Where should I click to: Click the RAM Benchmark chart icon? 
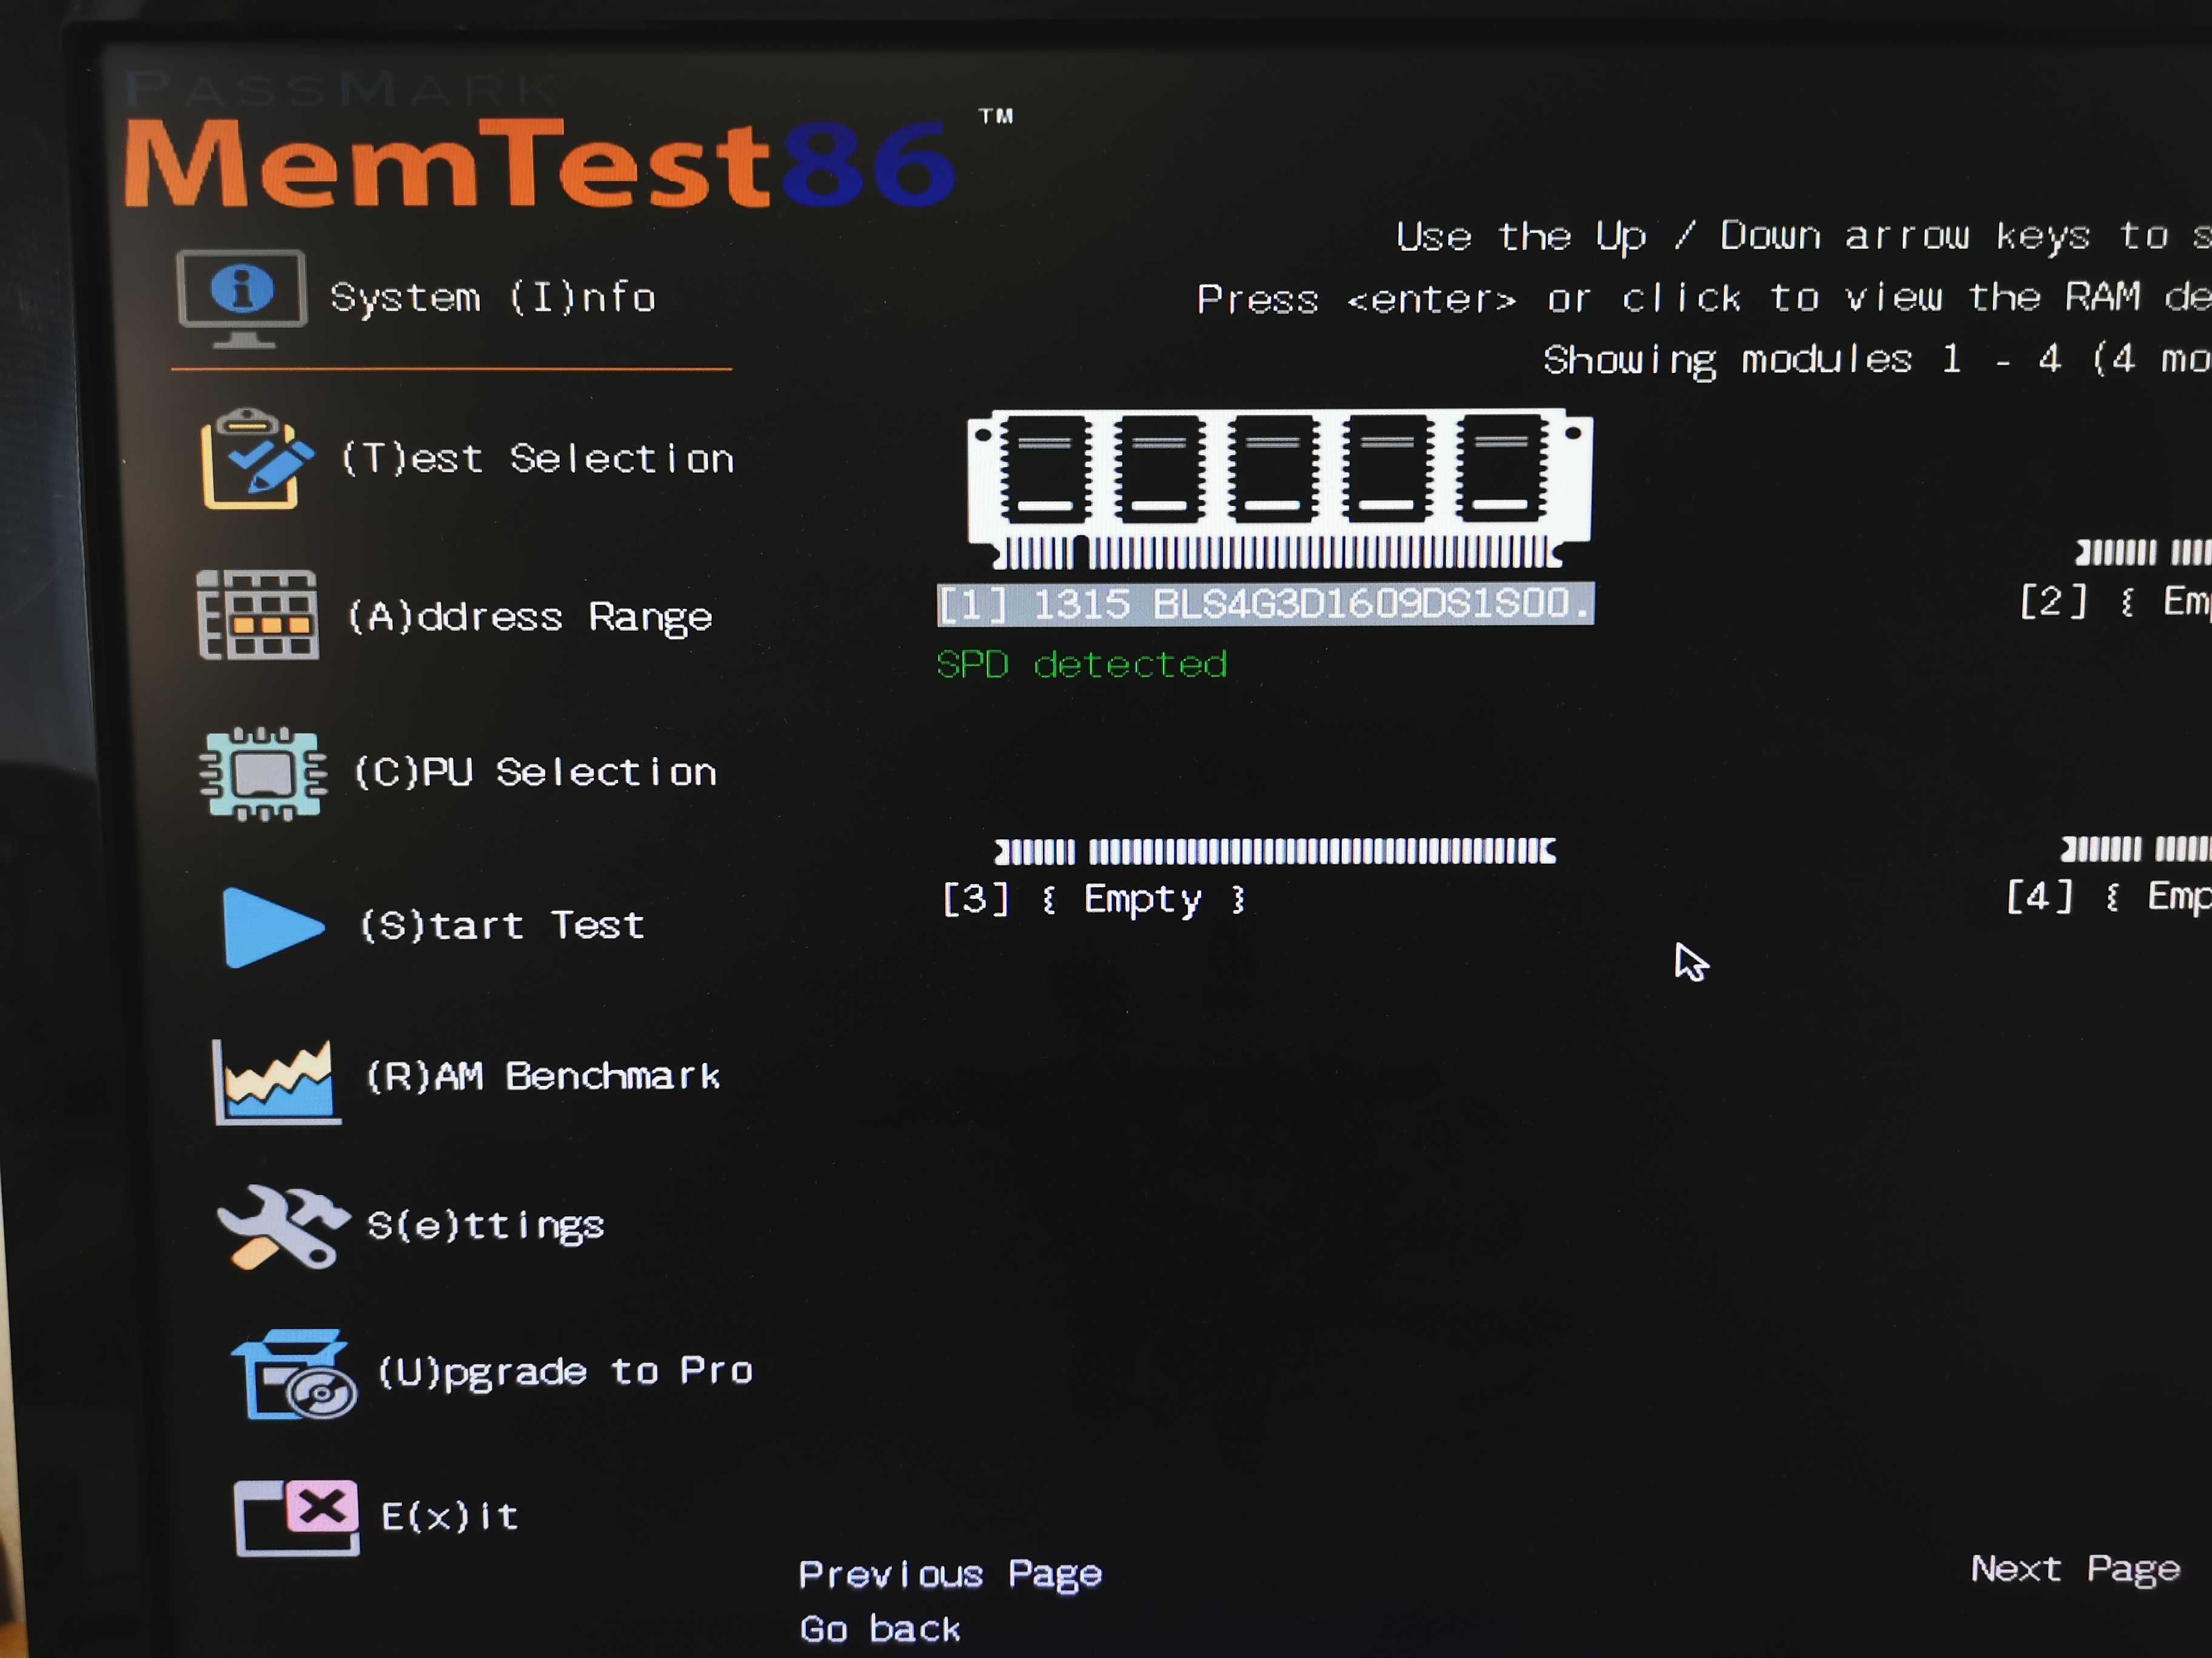pos(276,1082)
